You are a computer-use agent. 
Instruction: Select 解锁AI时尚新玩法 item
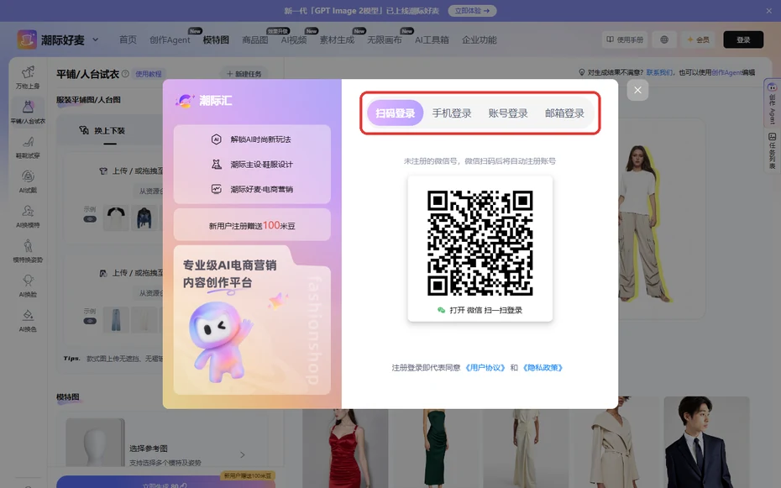(252, 139)
